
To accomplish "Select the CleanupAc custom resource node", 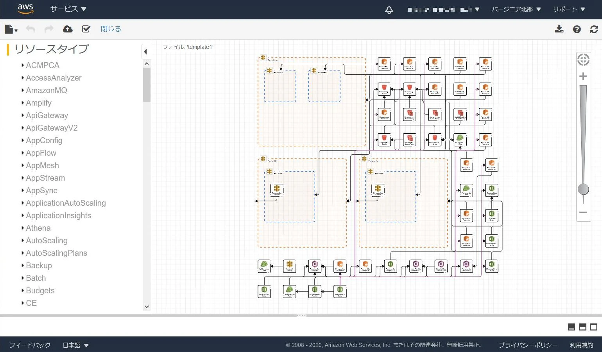I will [264, 291].
